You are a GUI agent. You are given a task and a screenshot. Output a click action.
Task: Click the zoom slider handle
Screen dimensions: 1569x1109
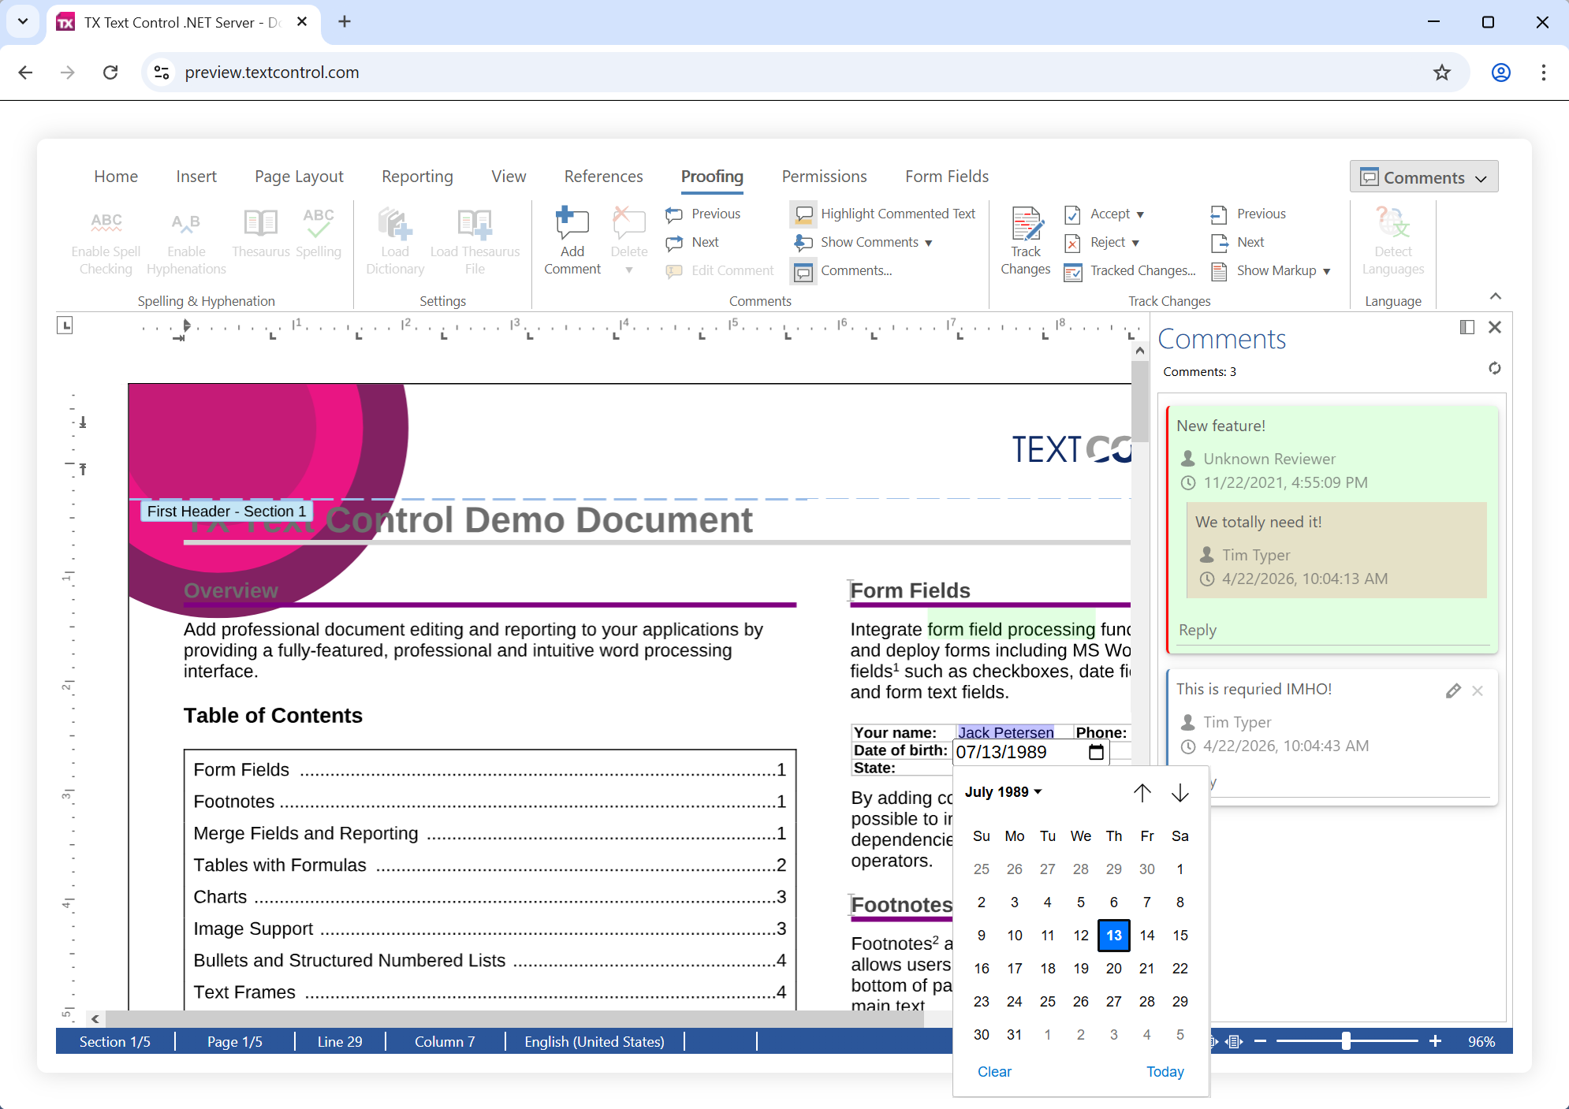coord(1346,1041)
